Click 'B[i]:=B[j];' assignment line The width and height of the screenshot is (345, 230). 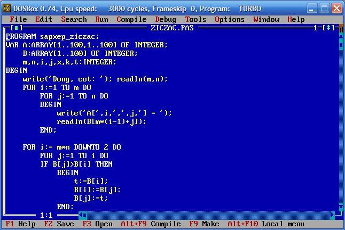(97, 190)
